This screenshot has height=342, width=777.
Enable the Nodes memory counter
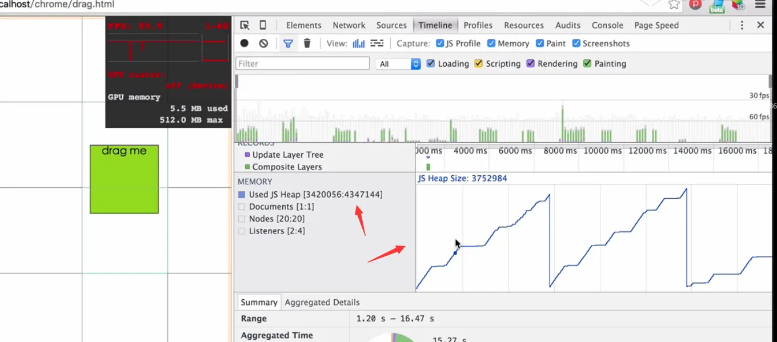click(x=242, y=219)
